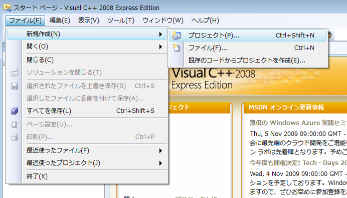Click the Save All icon beside すべてを保存(L)
Screen dimensions: 347x198
15,111
